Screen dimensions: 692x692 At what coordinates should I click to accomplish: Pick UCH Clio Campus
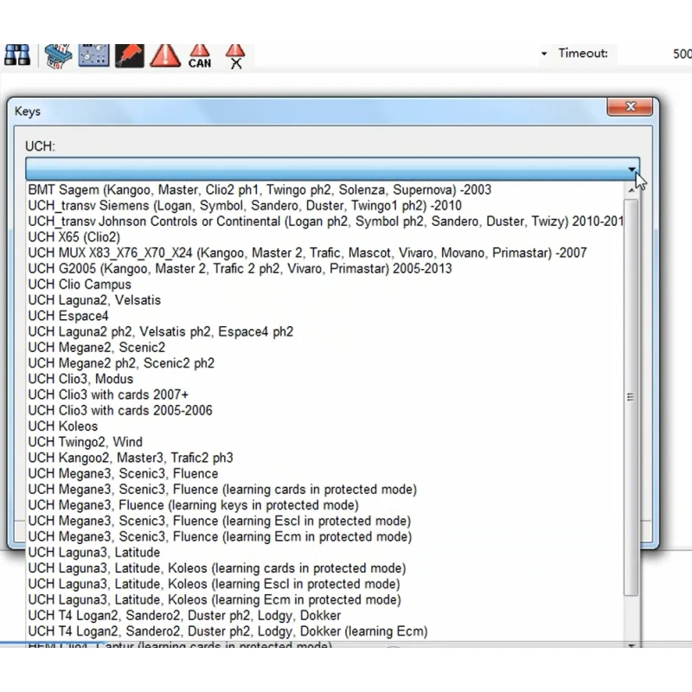click(x=325, y=285)
